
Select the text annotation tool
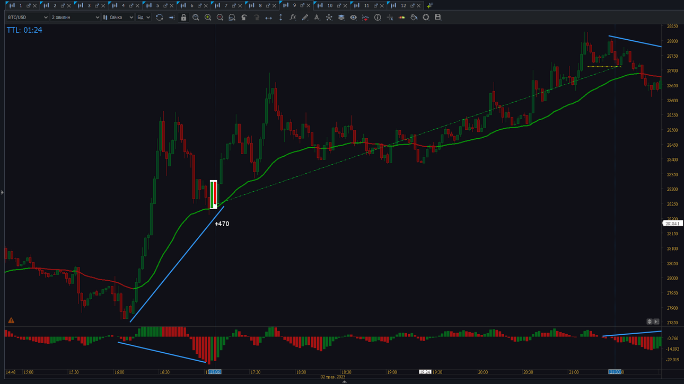point(317,17)
